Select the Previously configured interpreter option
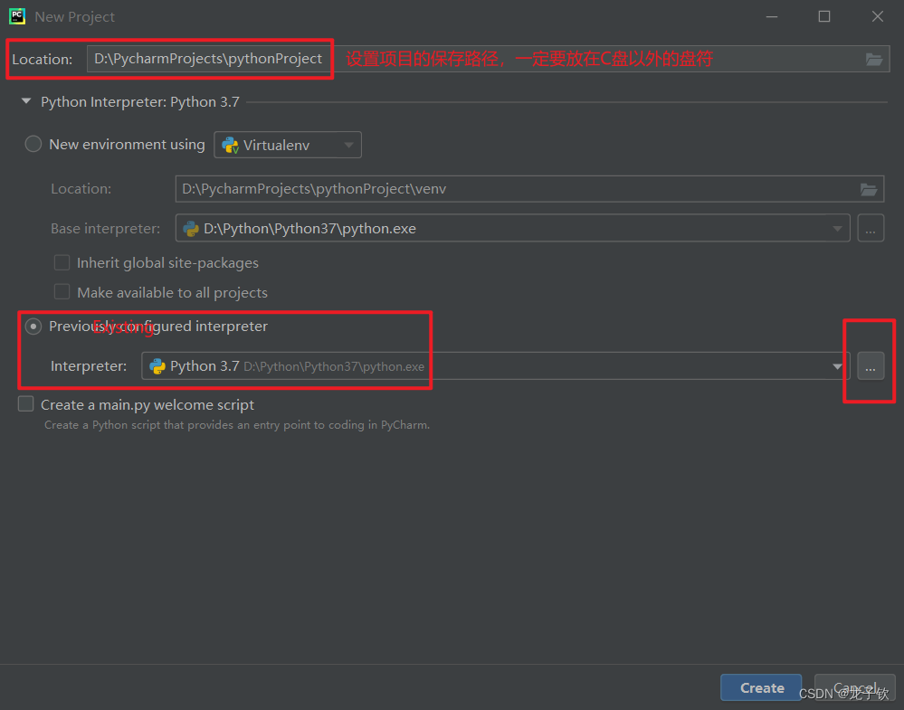 (x=33, y=327)
